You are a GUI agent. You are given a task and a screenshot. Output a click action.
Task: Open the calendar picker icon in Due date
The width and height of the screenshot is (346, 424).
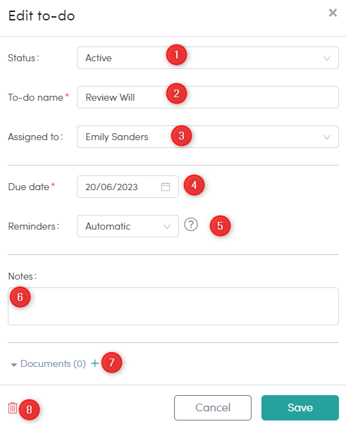pyautogui.click(x=166, y=187)
